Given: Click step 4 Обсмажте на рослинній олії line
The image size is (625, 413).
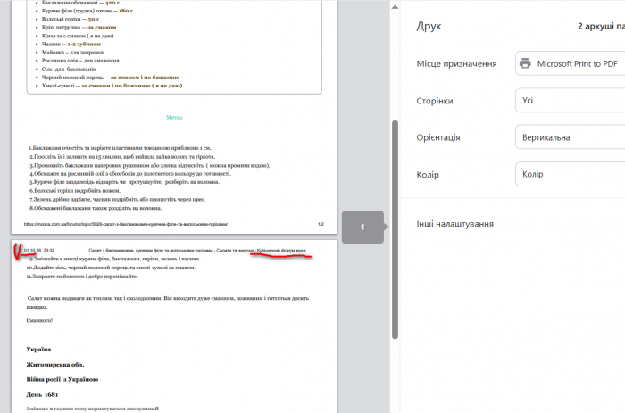Looking at the screenshot, I should [130, 174].
